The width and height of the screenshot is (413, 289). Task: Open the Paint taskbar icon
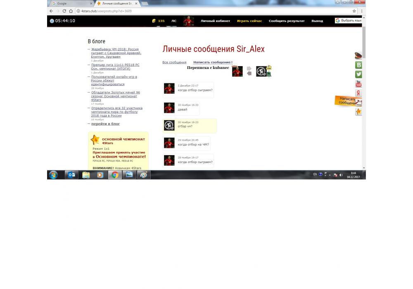point(144,175)
